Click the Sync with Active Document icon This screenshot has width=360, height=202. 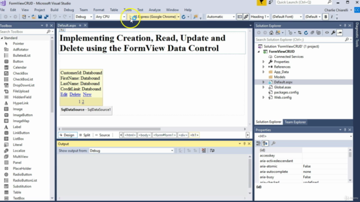click(x=300, y=33)
